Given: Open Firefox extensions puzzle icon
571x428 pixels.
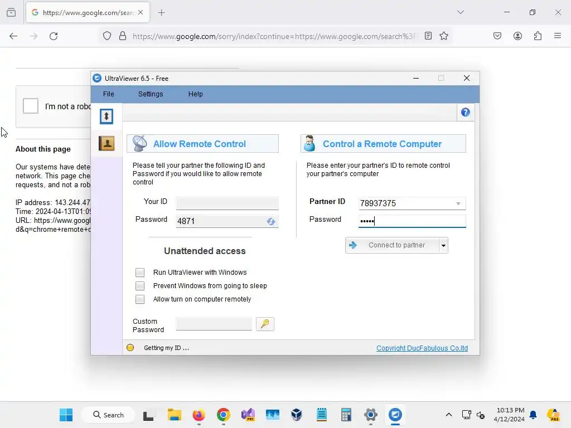Looking at the screenshot, I should 538,36.
